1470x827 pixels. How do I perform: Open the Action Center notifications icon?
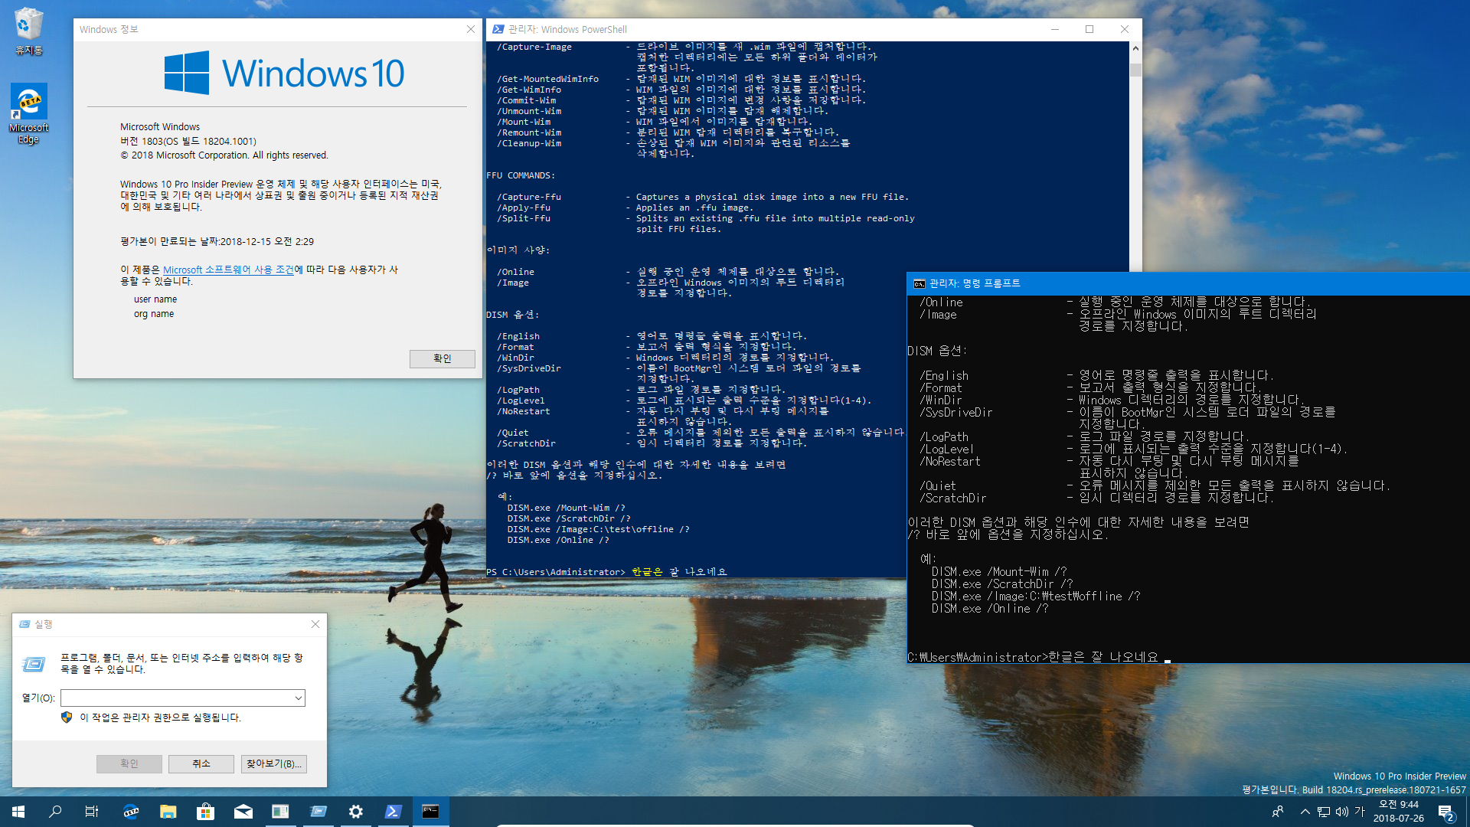point(1445,812)
